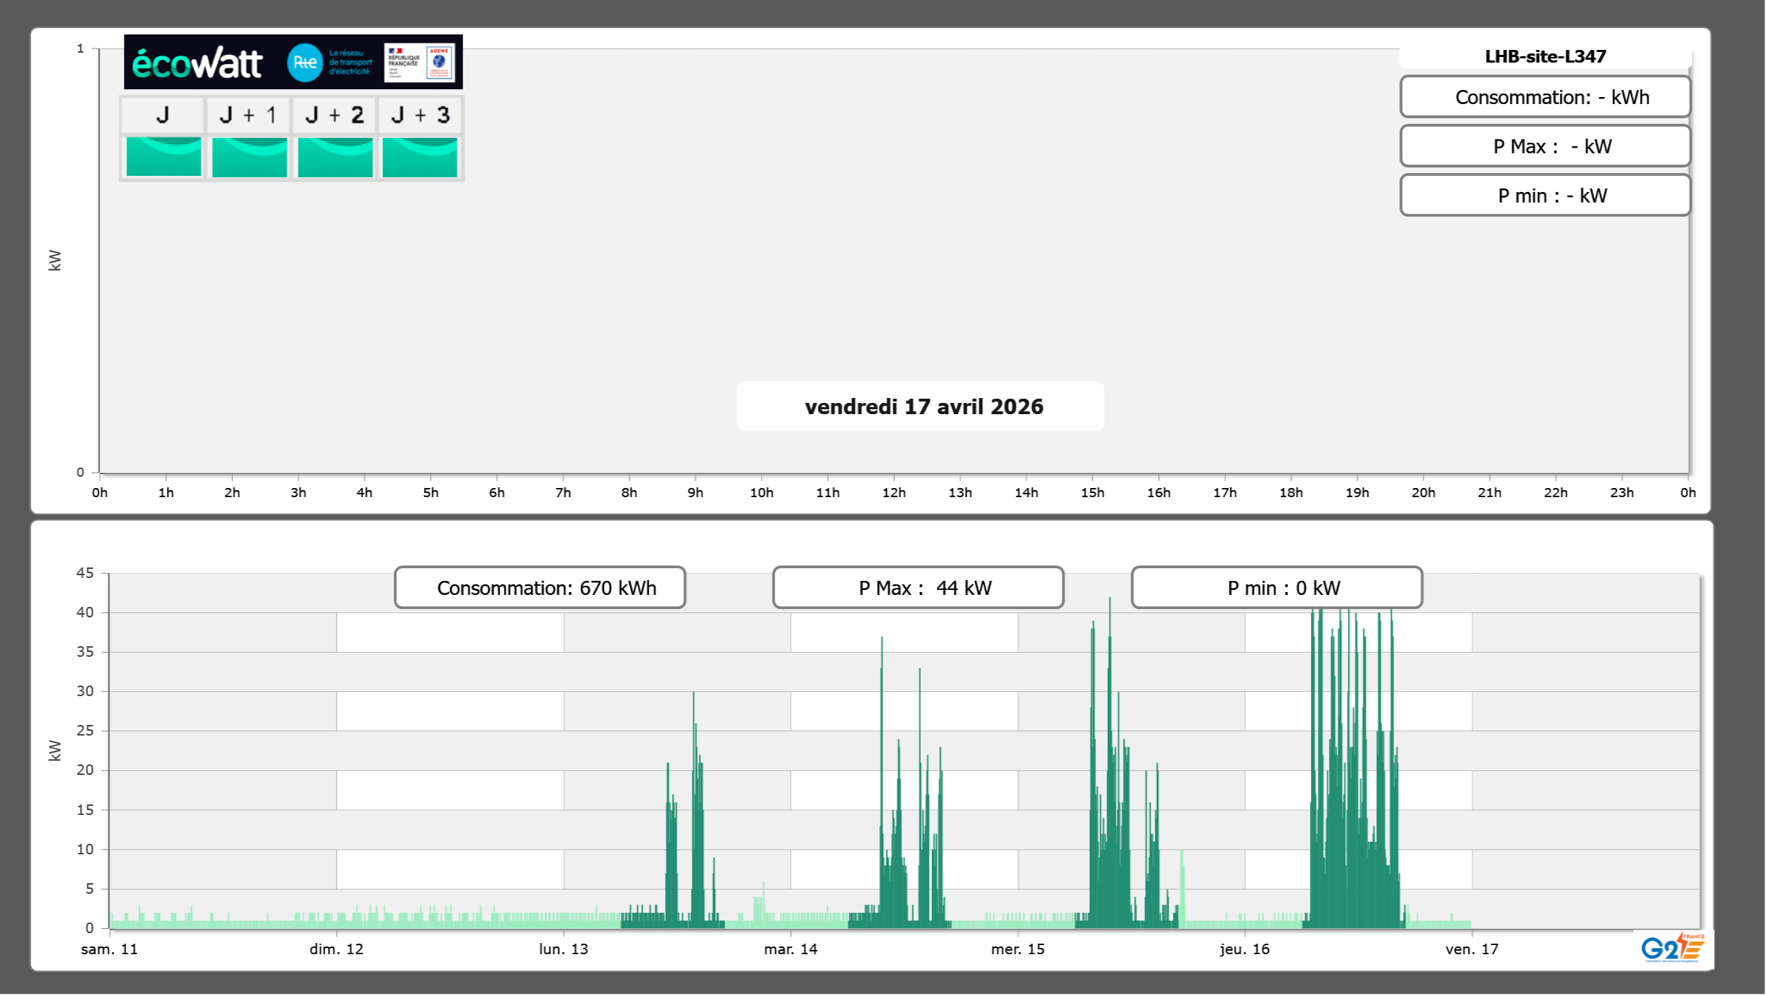This screenshot has width=1766, height=995.
Task: Select the J + 1 header label
Action: [248, 115]
